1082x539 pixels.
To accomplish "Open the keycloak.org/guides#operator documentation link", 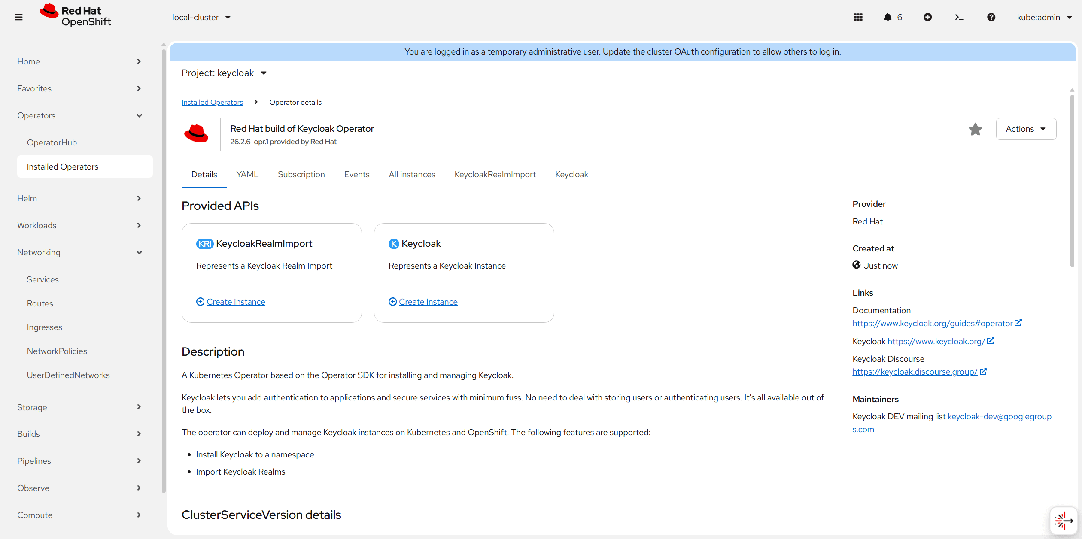I will click(x=933, y=323).
